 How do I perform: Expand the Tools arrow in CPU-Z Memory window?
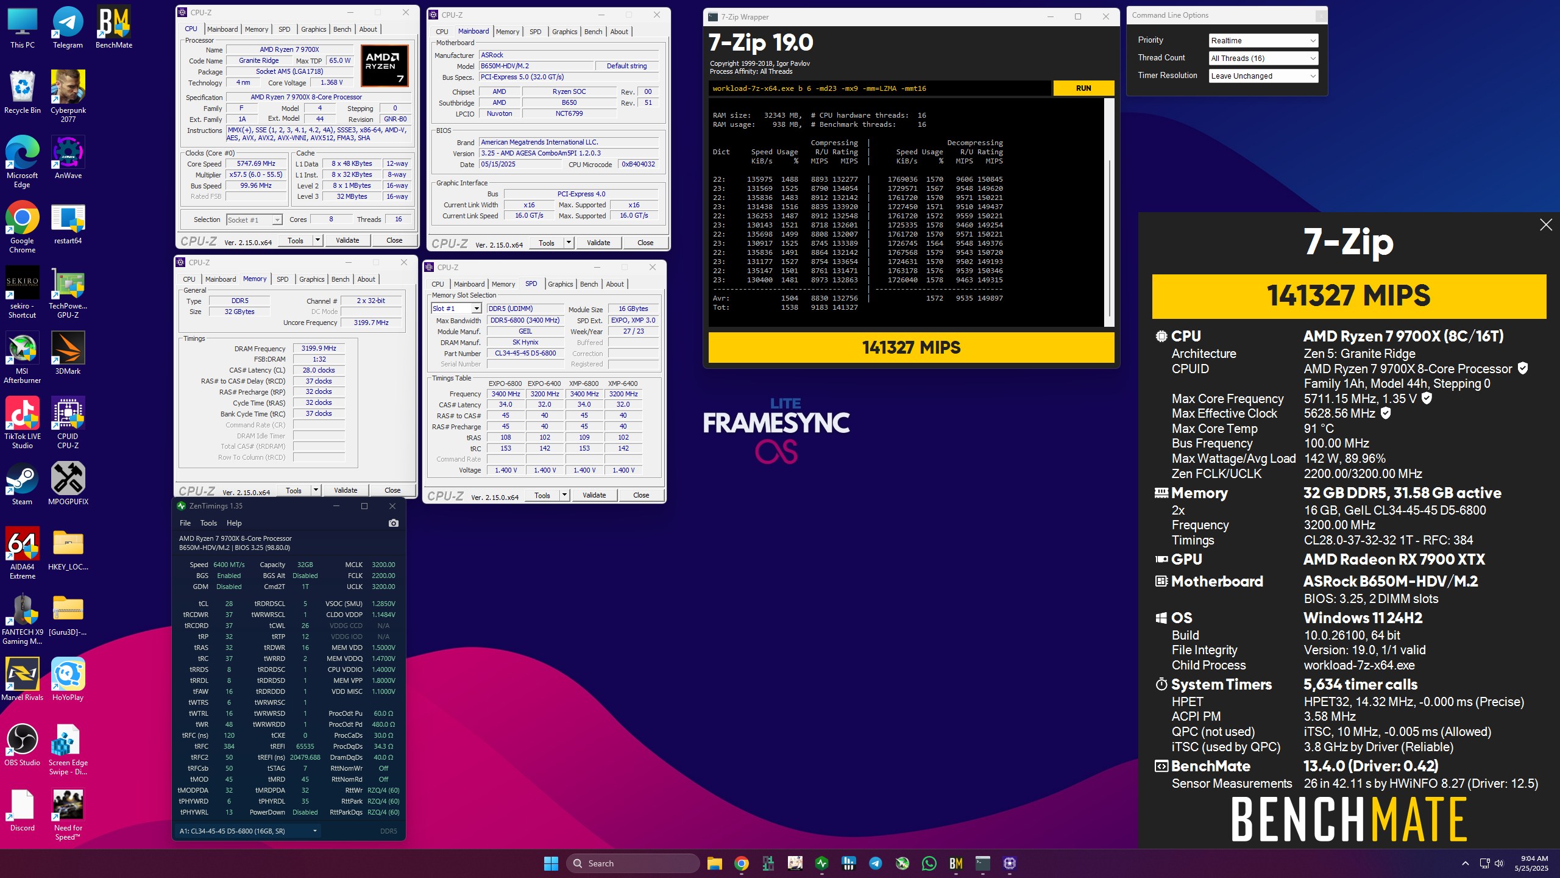[x=315, y=490]
